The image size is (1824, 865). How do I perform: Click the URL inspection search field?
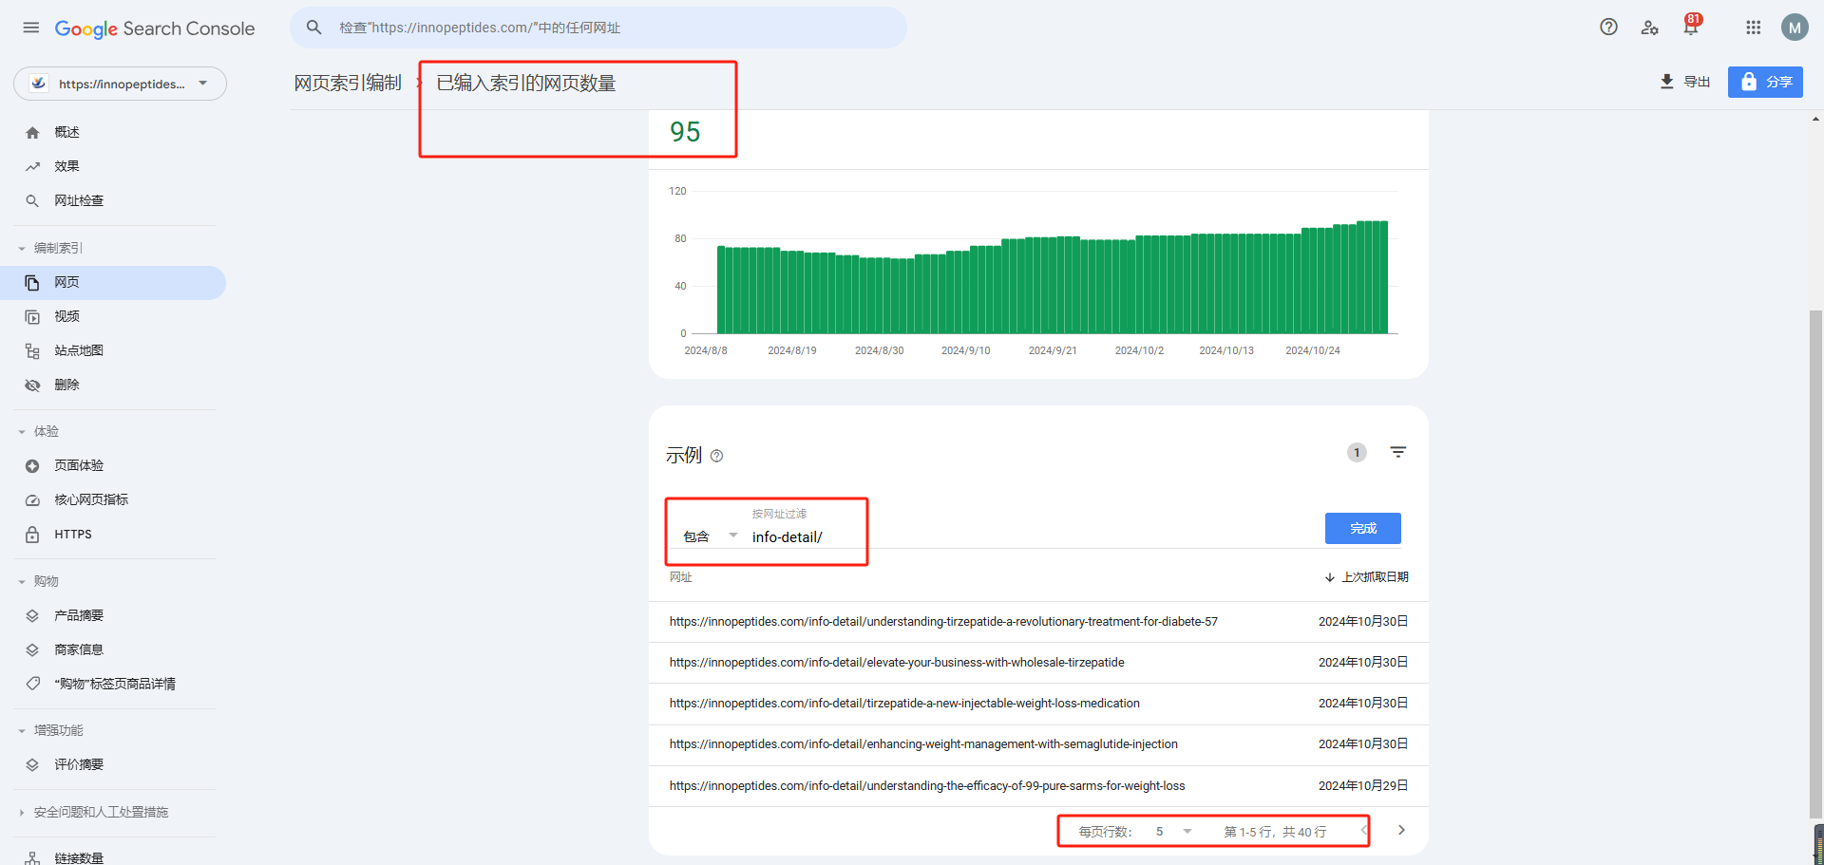pyautogui.click(x=598, y=28)
